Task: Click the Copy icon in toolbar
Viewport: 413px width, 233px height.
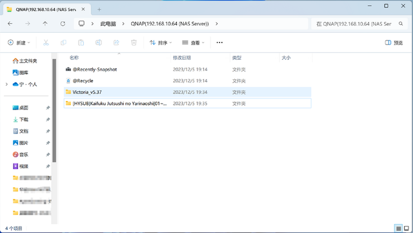Action: [63, 42]
